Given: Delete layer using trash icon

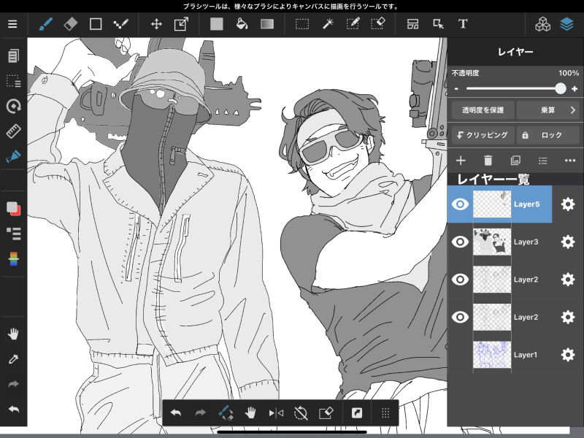Looking at the screenshot, I should (x=488, y=161).
